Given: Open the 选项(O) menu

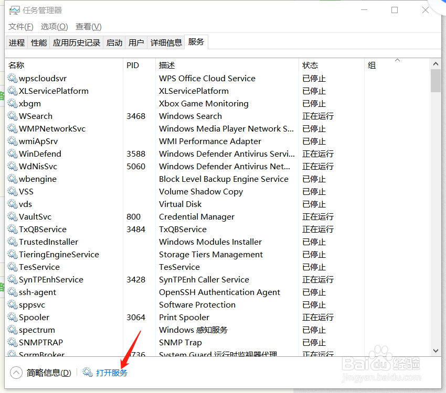Looking at the screenshot, I should coord(55,27).
